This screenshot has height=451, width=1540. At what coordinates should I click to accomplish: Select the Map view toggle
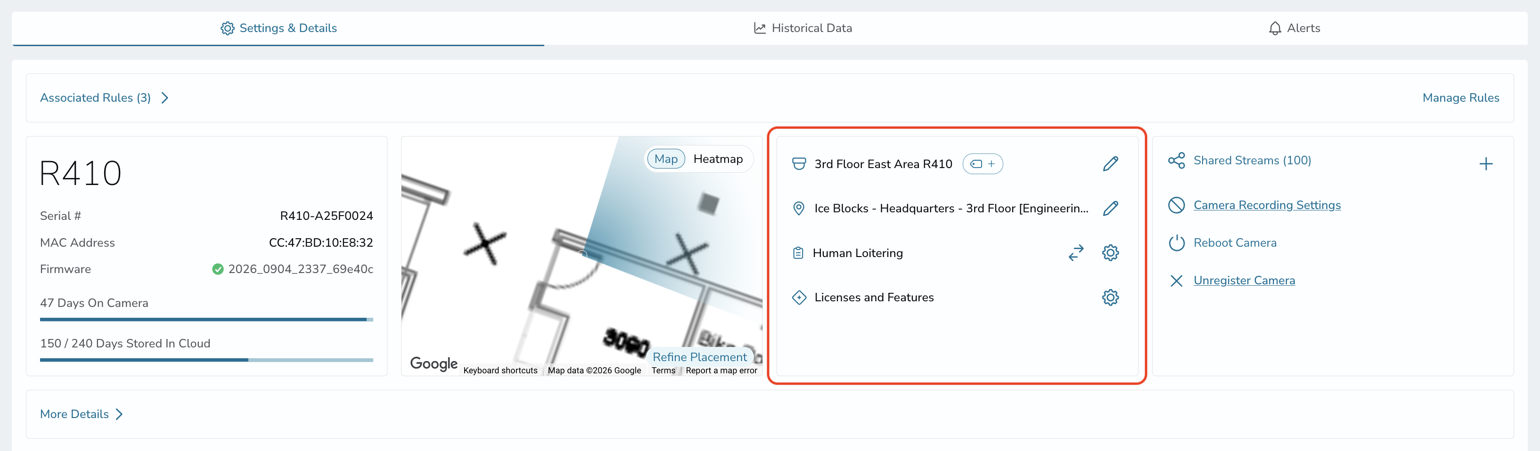(x=665, y=159)
